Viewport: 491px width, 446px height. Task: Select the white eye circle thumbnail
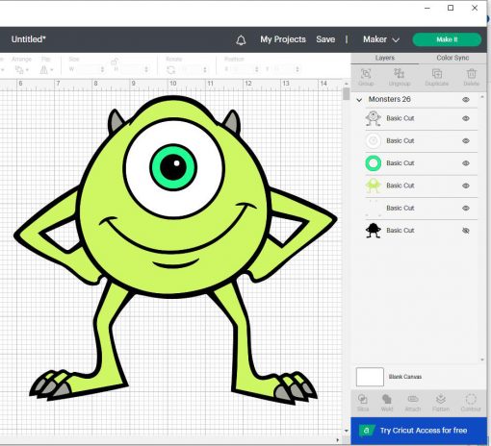(x=374, y=140)
